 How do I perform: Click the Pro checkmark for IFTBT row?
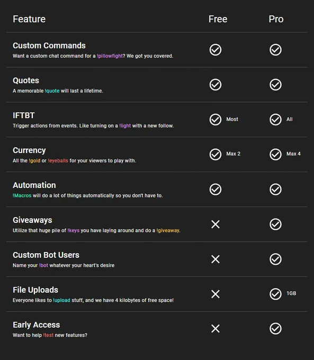pos(275,120)
